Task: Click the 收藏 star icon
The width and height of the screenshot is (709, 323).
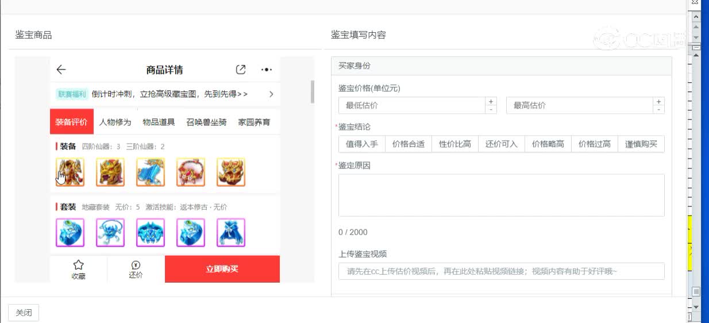Action: pos(79,265)
